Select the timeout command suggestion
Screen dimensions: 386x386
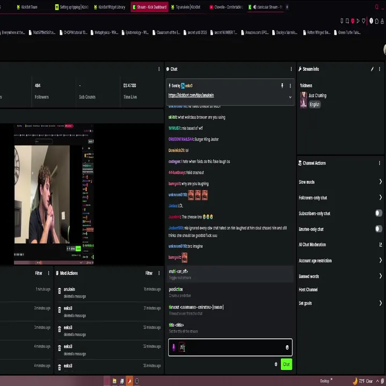point(230,310)
